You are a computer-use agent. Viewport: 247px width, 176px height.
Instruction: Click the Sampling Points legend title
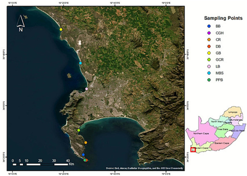pos(223,18)
